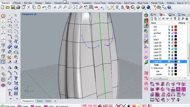Change red color swatch of layer ml0

pyautogui.click(x=175, y=27)
